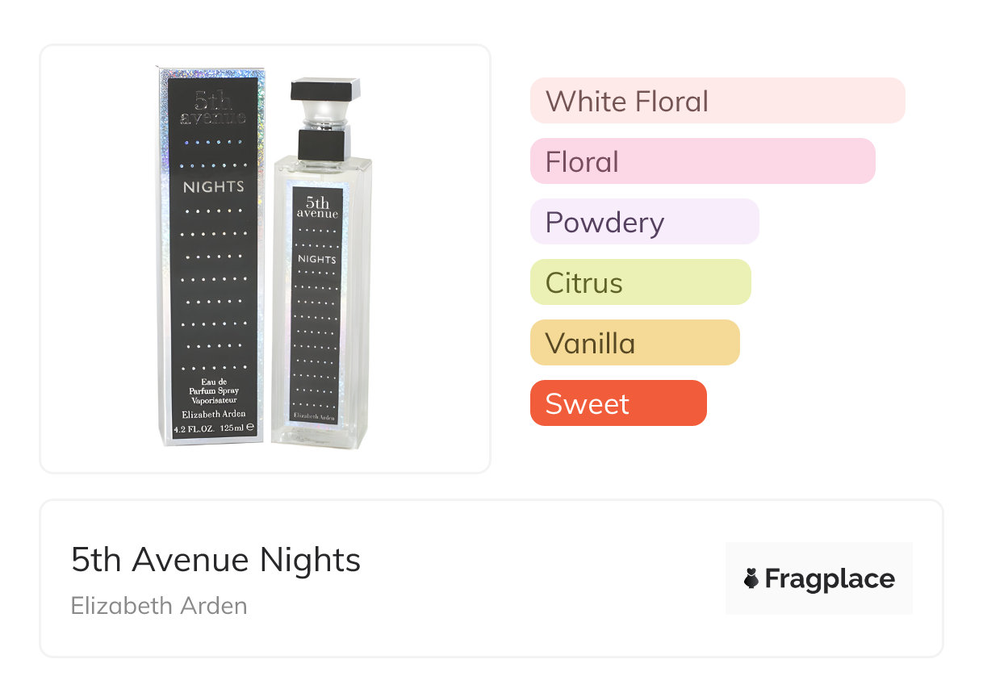Click the Vanilla accord bar

[634, 343]
